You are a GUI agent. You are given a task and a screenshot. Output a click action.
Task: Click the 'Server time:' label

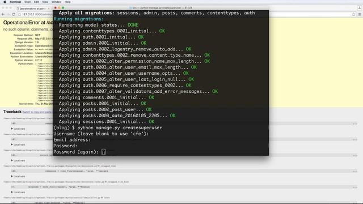point(26,104)
